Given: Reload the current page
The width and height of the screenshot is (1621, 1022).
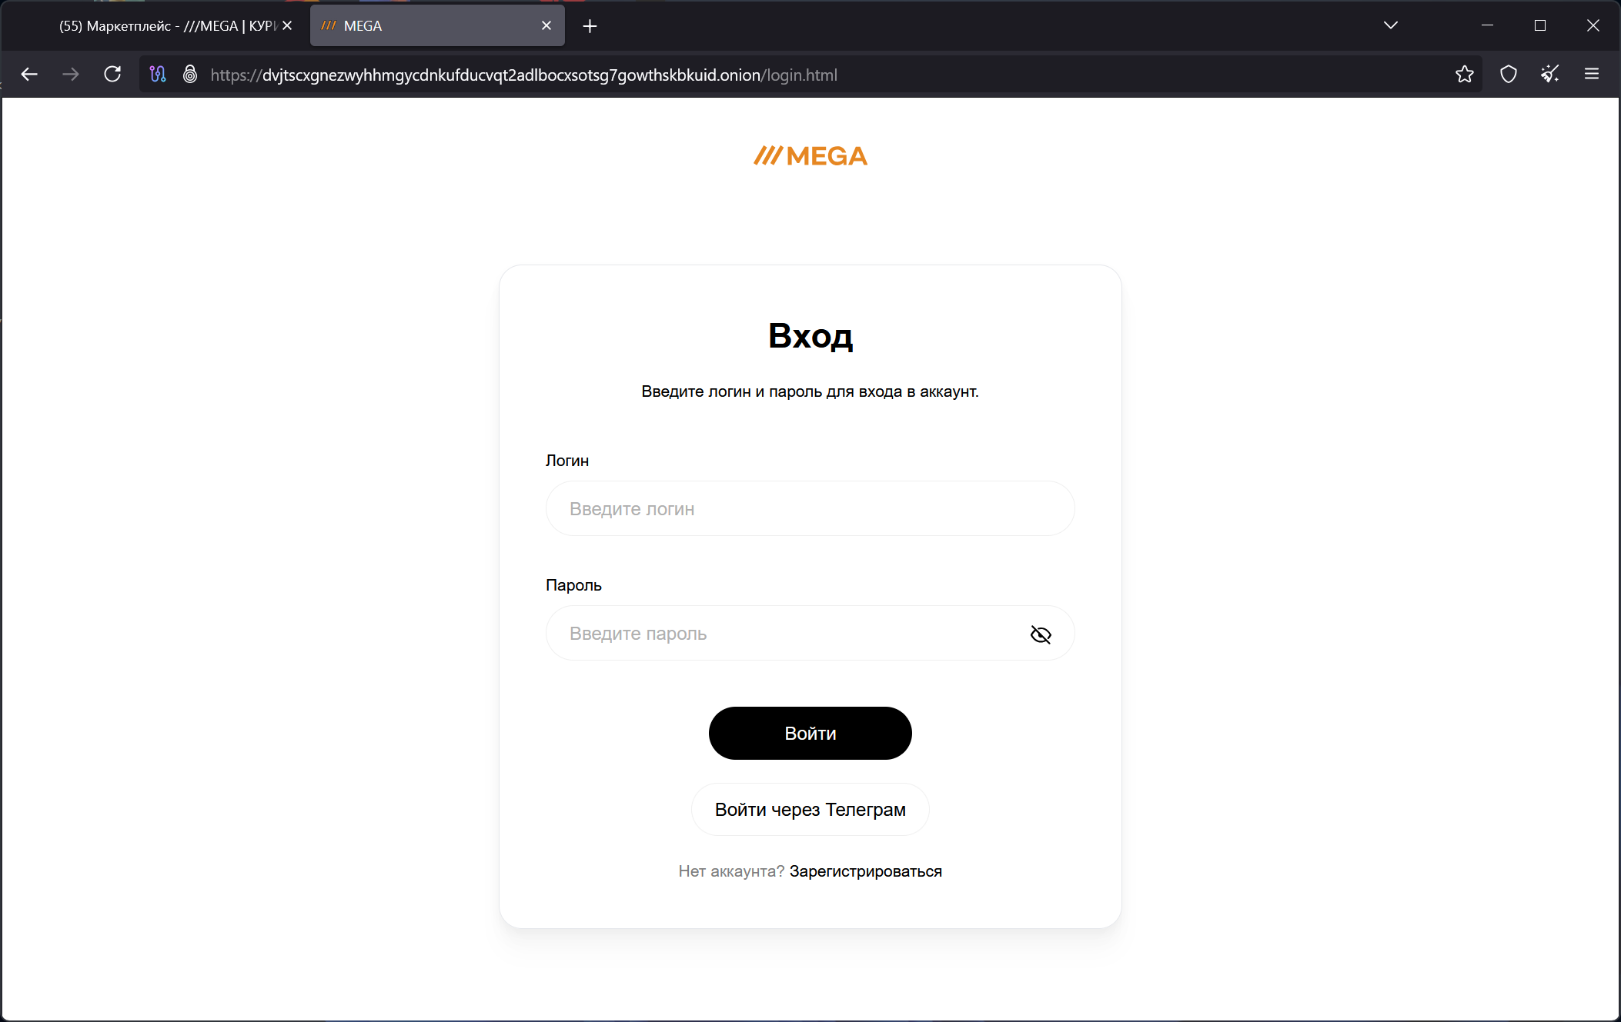Looking at the screenshot, I should 112,74.
